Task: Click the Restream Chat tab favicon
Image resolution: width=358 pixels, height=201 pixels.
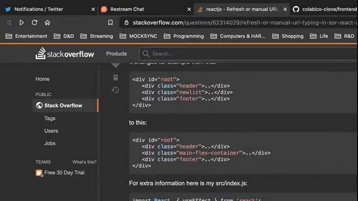Action: point(104,9)
